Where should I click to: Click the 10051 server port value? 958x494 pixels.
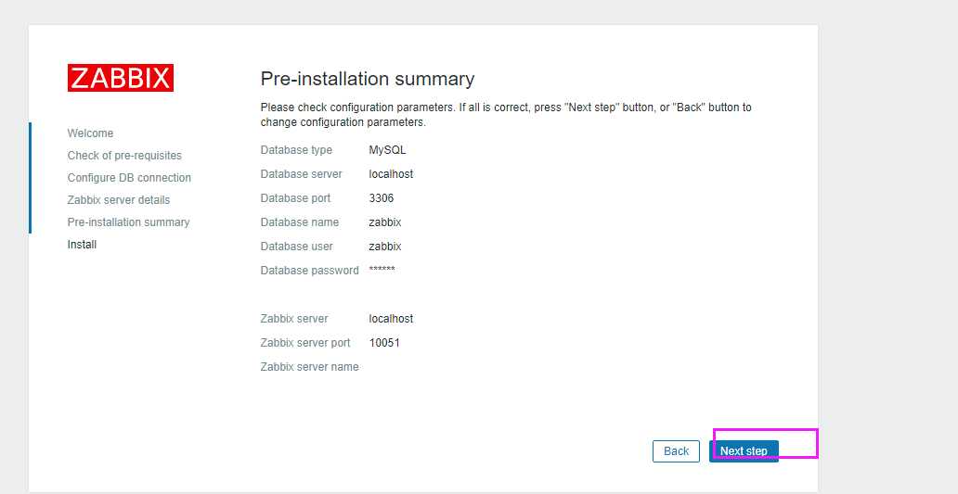click(384, 343)
